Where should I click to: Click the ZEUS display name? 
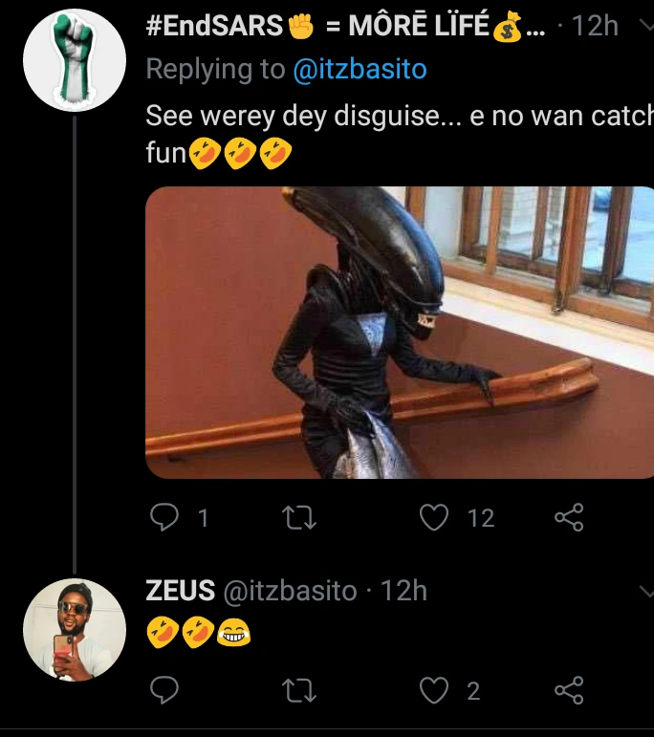(x=180, y=591)
